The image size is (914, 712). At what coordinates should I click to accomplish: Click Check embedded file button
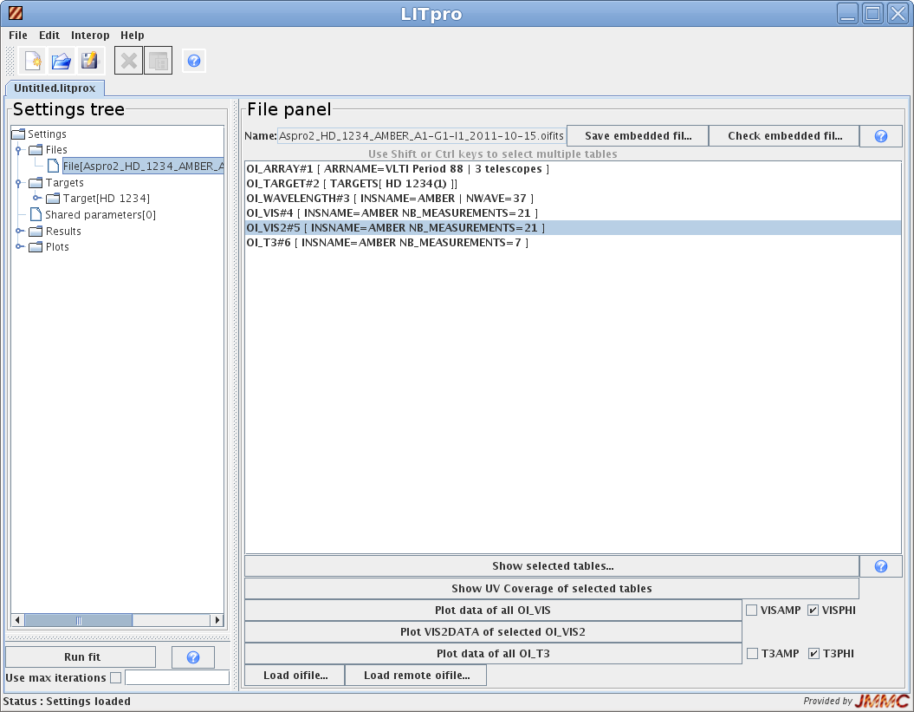point(785,136)
